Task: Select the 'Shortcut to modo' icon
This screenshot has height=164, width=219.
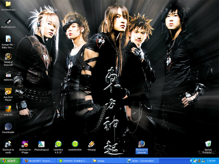Action: [x=8, y=144]
